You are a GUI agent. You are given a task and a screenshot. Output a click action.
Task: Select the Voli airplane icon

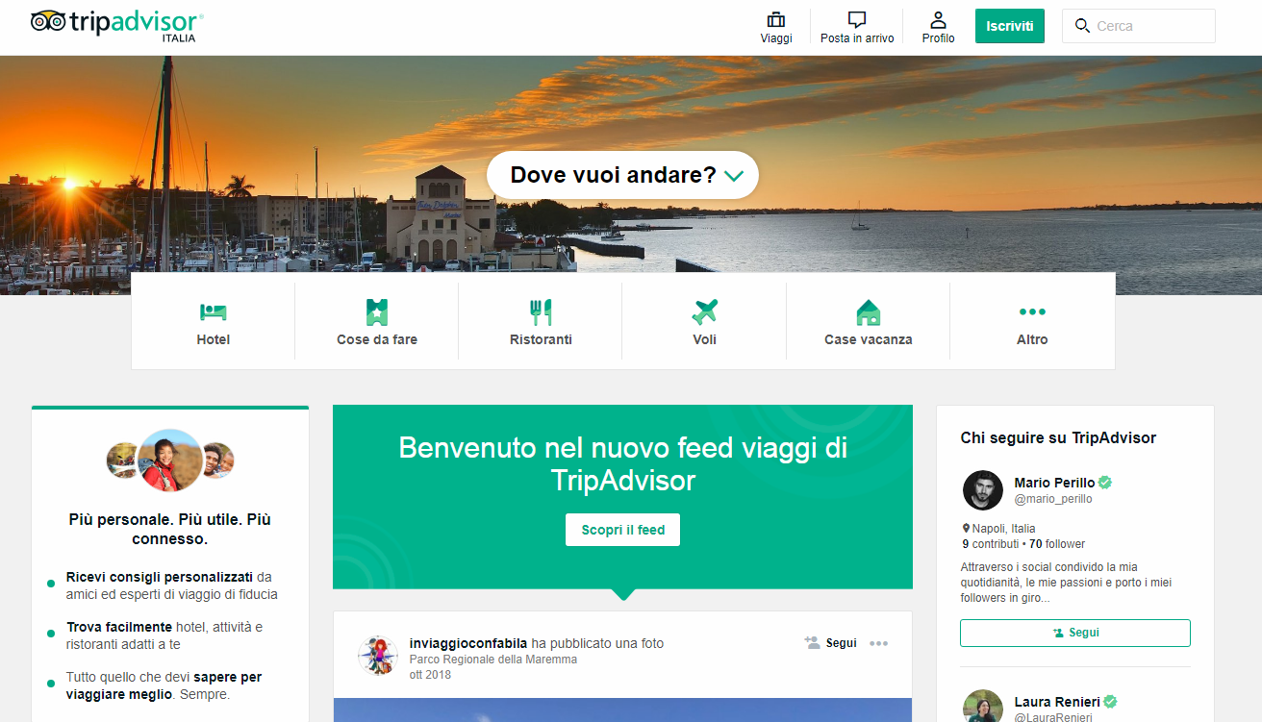click(x=705, y=311)
